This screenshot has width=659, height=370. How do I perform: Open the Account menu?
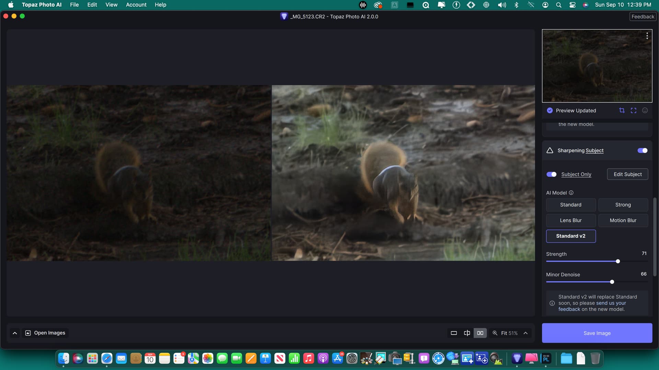point(136,5)
